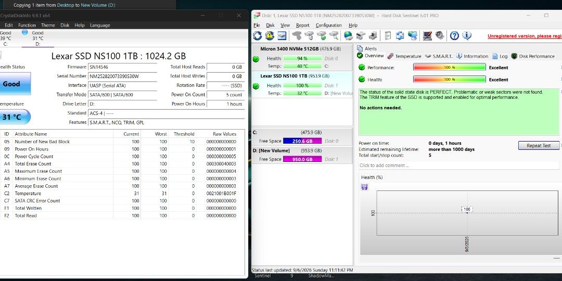The height and width of the screenshot is (281, 562).
Task: Switch to the Information tab
Action: click(x=472, y=56)
